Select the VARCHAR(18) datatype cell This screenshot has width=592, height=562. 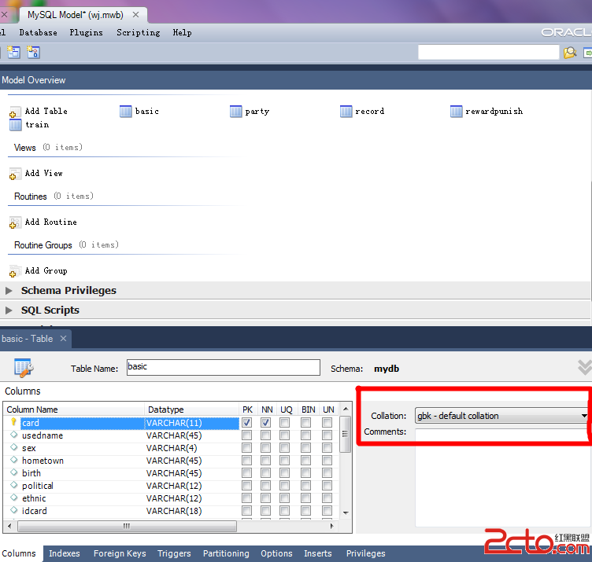(192, 511)
